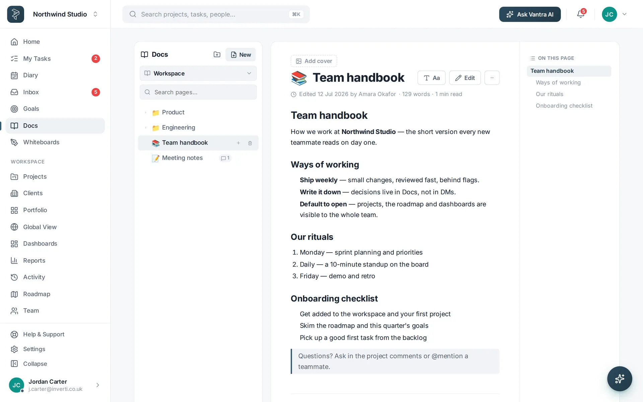Click the Vantra logo icon
Image resolution: width=643 pixels, height=402 pixels.
point(15,14)
